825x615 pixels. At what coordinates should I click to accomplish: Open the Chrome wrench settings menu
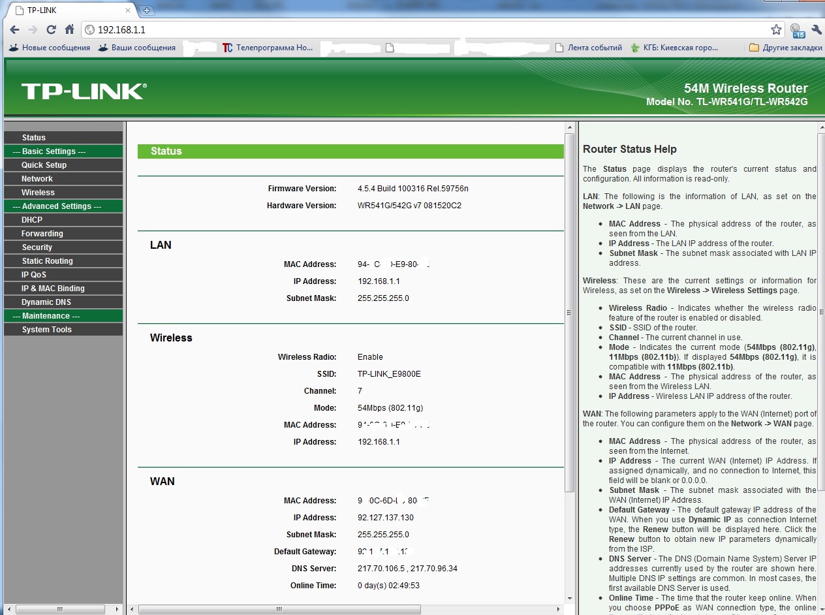(816, 29)
